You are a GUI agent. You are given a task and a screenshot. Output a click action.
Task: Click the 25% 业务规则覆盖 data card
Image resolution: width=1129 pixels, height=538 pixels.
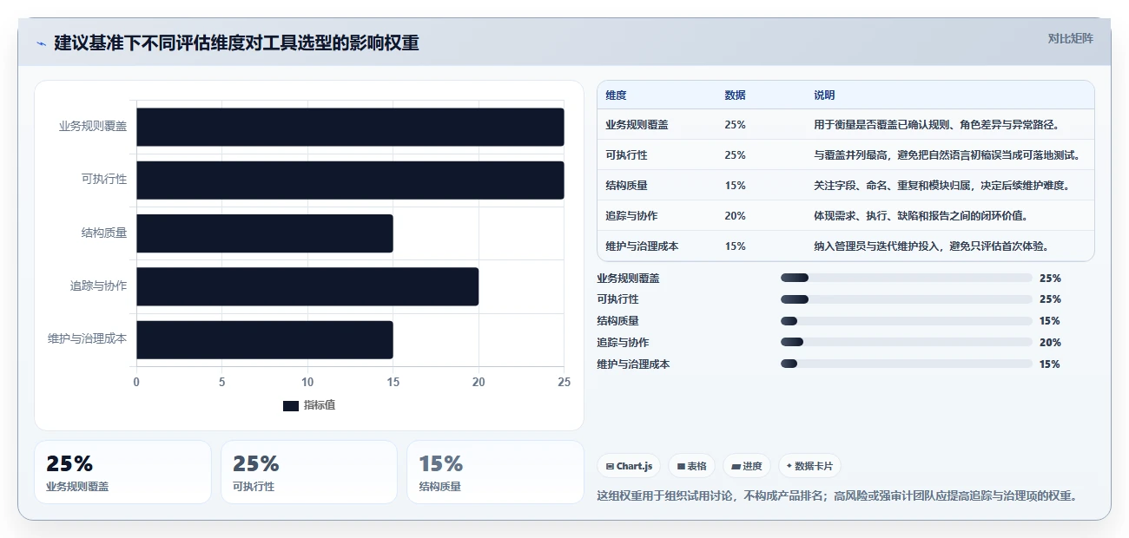pos(122,472)
